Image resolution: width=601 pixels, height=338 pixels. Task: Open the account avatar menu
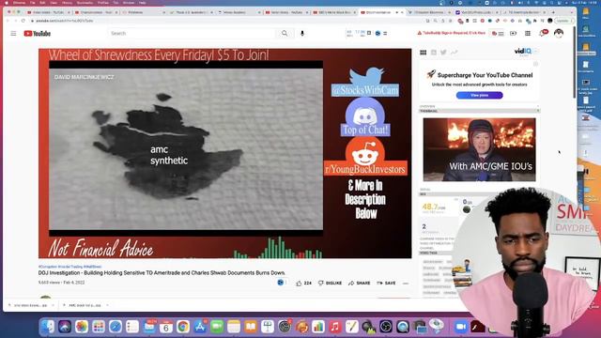click(x=559, y=34)
